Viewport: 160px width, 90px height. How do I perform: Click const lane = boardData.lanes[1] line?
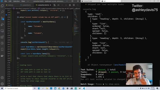point(35,54)
